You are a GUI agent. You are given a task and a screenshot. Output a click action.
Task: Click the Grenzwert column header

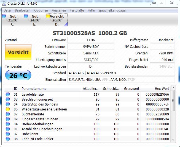pyautogui.click(x=131, y=88)
